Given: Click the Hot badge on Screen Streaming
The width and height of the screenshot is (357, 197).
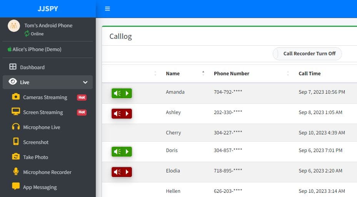Looking at the screenshot, I should (82, 112).
